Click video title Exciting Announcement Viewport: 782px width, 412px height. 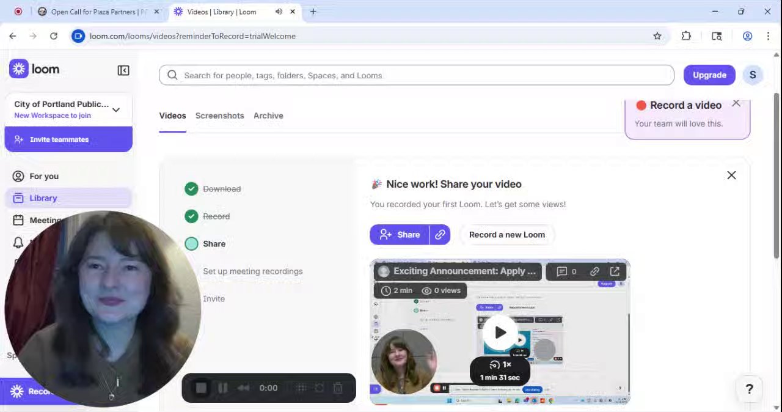pyautogui.click(x=464, y=271)
